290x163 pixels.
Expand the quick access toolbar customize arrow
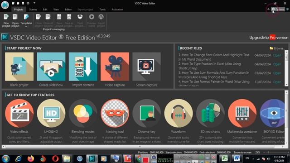pos(34,3)
